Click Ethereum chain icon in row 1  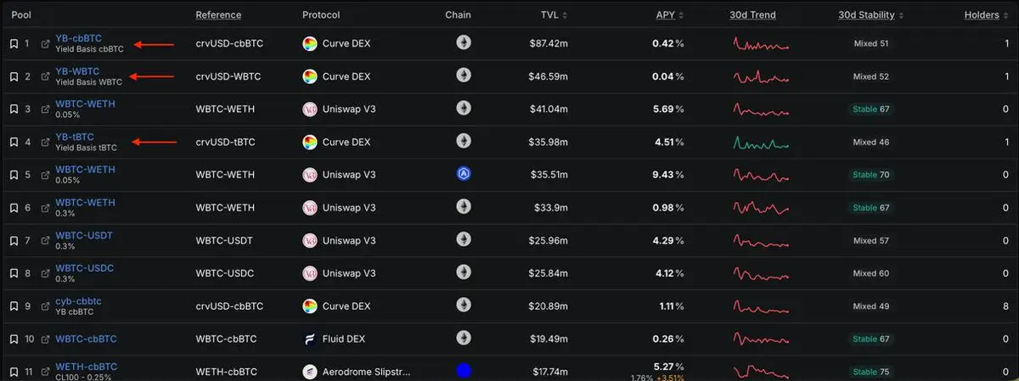click(464, 42)
